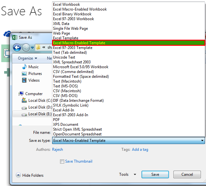Click the Back arrow in the Save As dialog

[17, 47]
